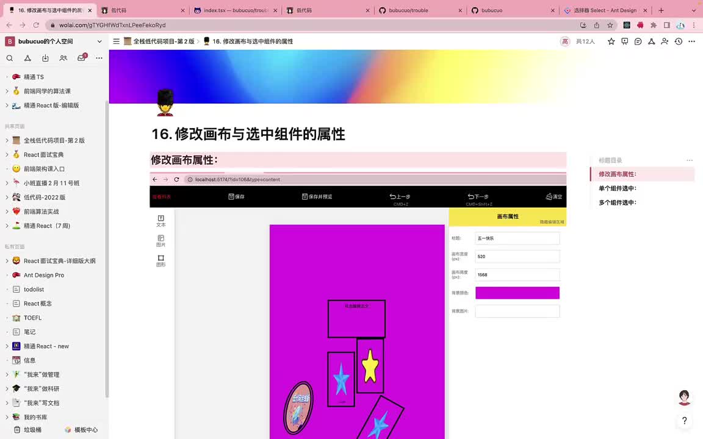Screen dimensions: 703x439
Task: Click the help question mark button
Action: tap(685, 421)
